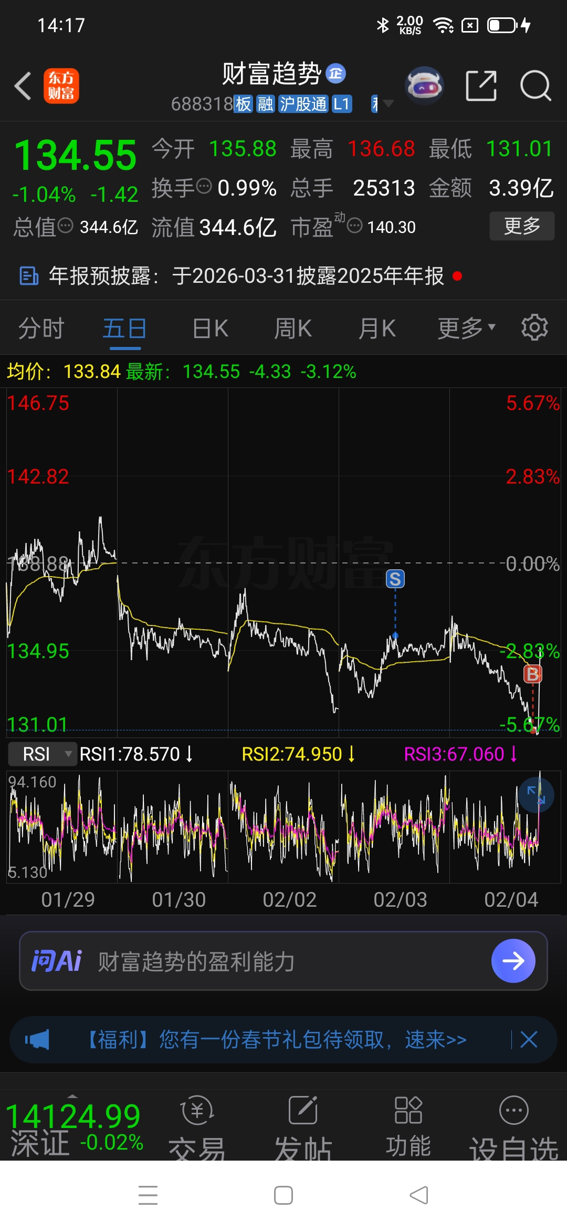This screenshot has height=1230, width=567.
Task: Tap the 问AI input field
Action: pos(283,961)
